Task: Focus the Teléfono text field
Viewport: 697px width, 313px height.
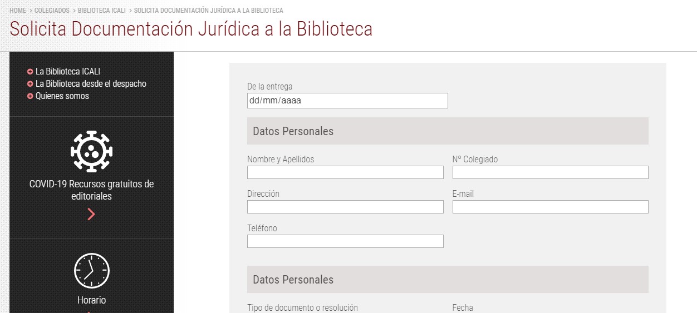Action: (345, 241)
